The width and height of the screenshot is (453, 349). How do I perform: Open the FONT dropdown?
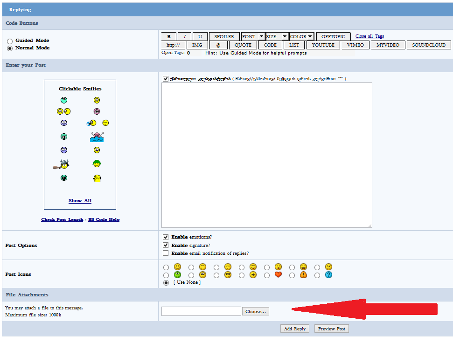tap(253, 36)
